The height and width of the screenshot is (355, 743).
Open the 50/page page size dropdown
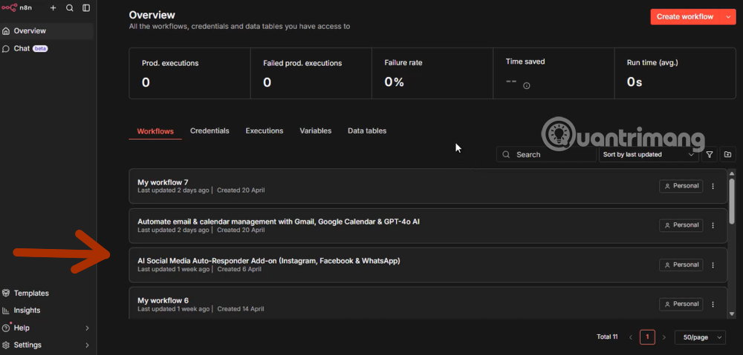700,337
